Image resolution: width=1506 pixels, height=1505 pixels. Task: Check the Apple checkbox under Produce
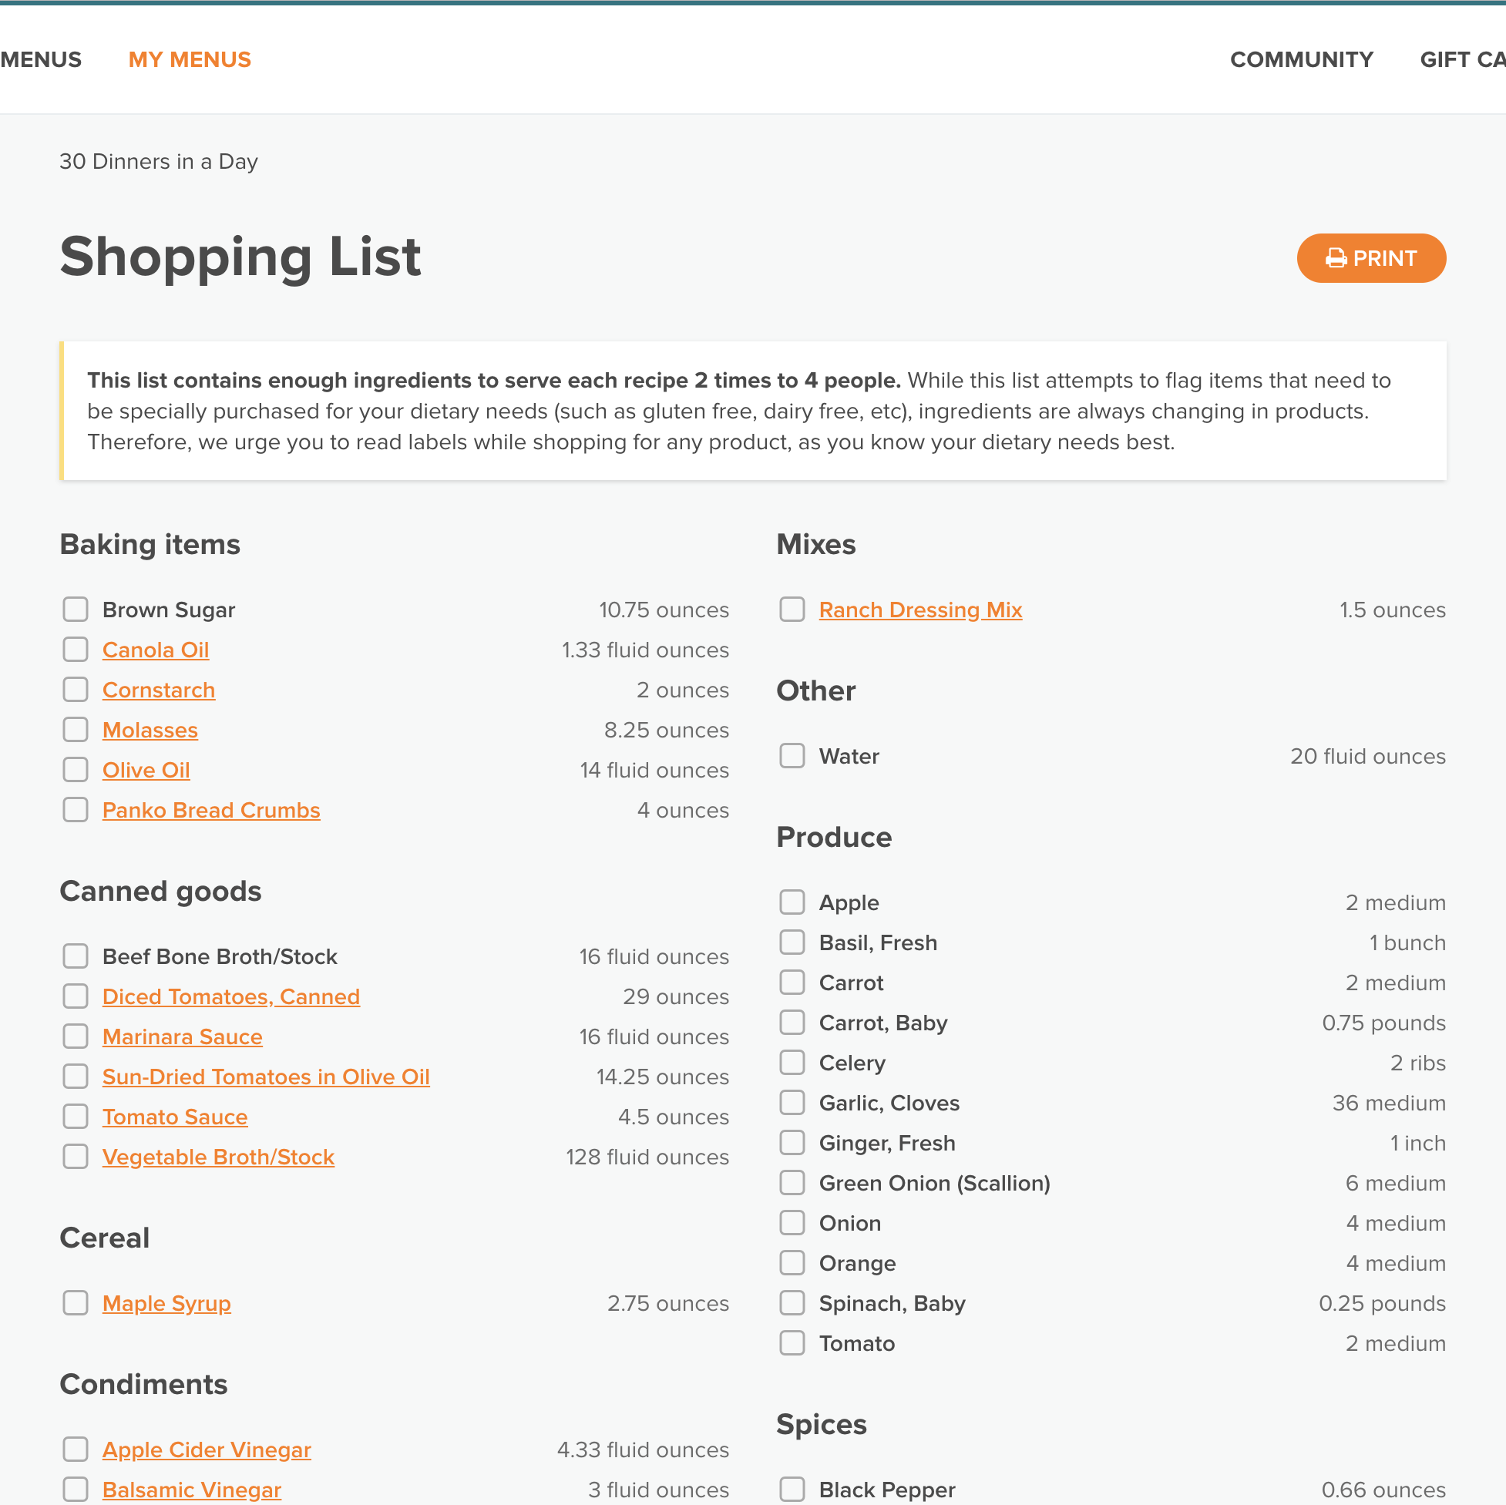tap(792, 902)
